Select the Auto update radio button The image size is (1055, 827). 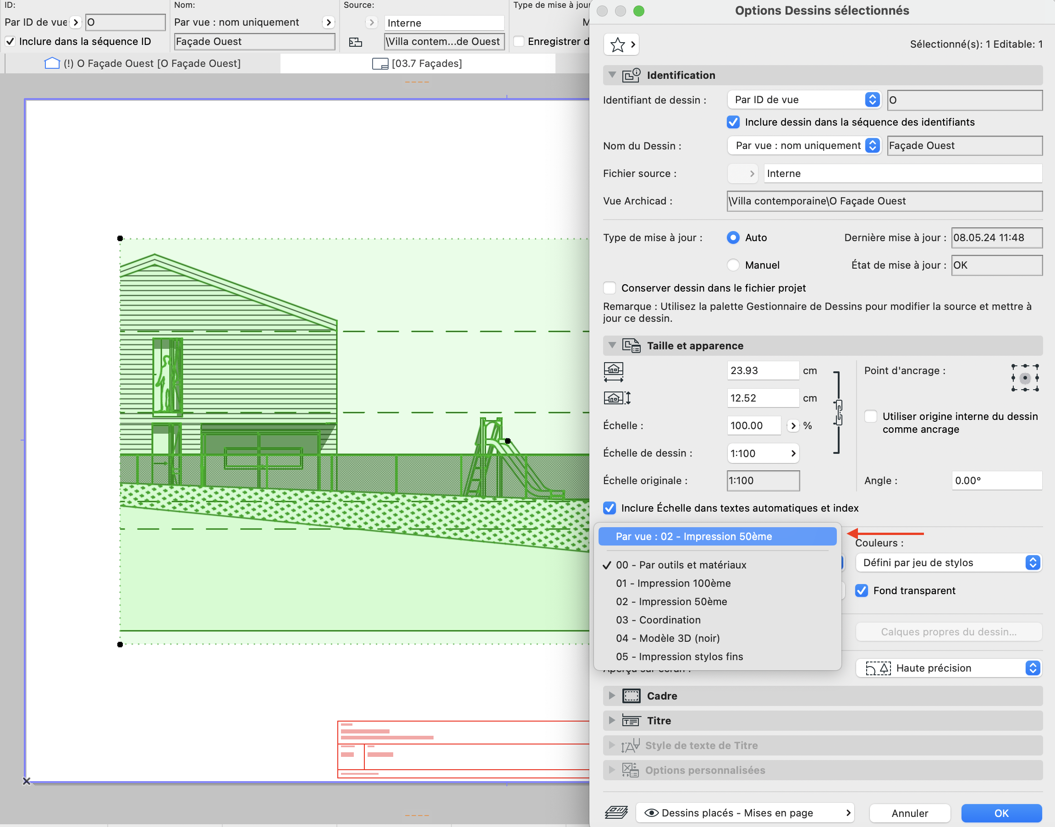pos(733,238)
